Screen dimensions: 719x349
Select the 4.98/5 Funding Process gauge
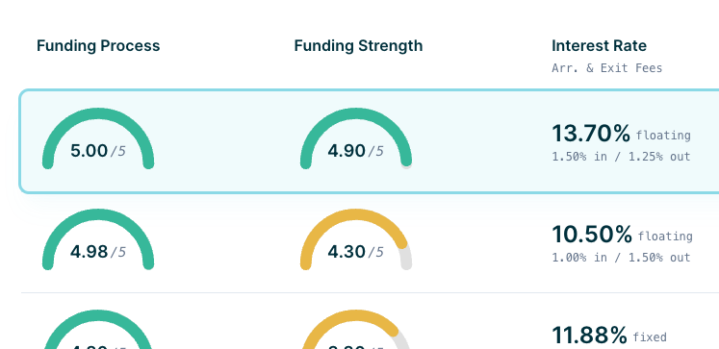tap(98, 239)
